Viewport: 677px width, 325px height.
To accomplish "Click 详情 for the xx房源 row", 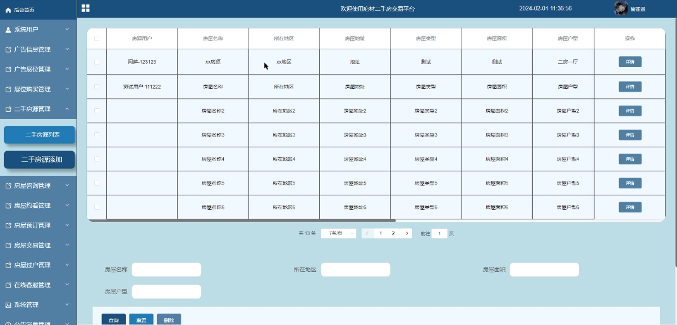I will pos(630,62).
